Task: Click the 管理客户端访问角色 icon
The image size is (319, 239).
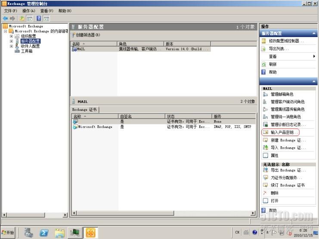Action: (x=265, y=102)
